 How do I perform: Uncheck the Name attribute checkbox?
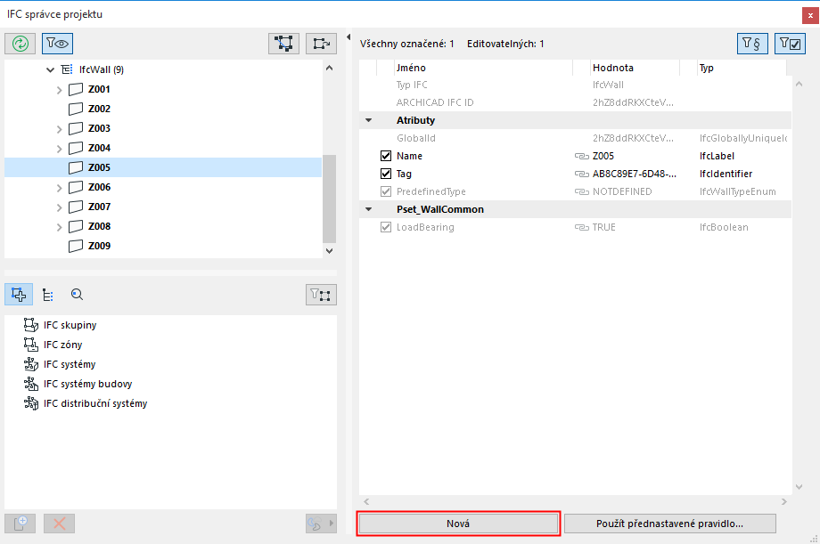[x=386, y=156]
